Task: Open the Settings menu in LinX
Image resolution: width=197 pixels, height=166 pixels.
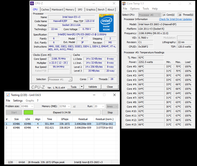Action: [18, 100]
